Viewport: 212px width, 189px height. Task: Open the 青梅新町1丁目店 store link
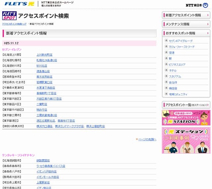(46, 93)
